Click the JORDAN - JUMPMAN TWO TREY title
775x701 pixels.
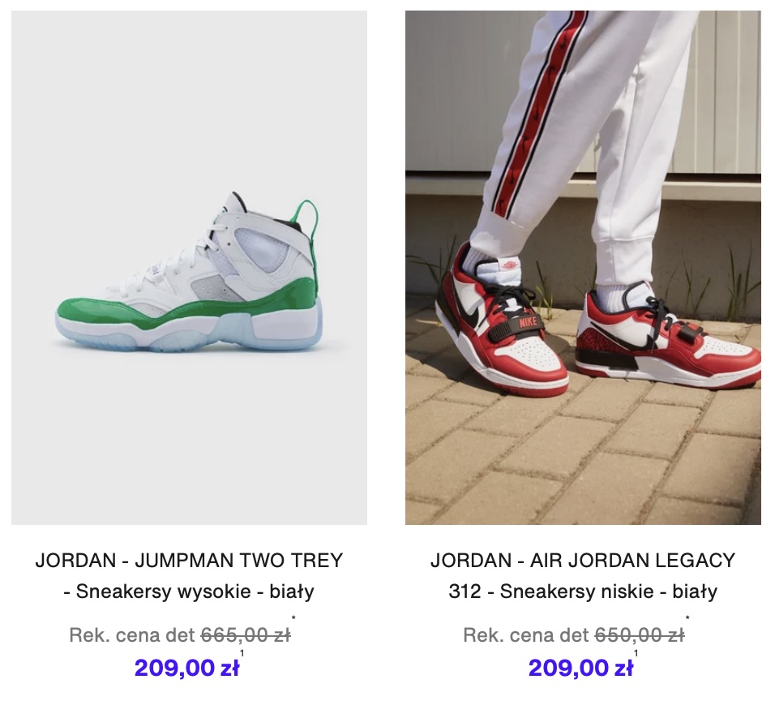190,561
